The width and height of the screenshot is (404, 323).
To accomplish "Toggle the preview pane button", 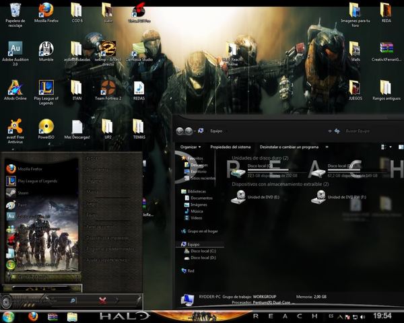I will pyautogui.click(x=401, y=147).
